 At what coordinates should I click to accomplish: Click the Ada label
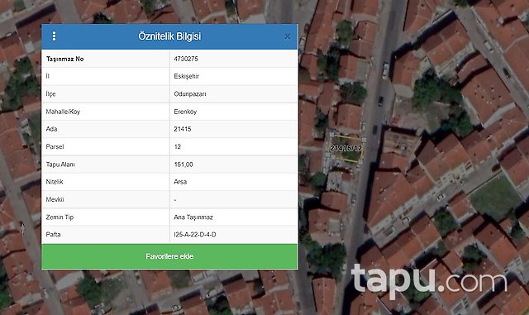point(51,129)
